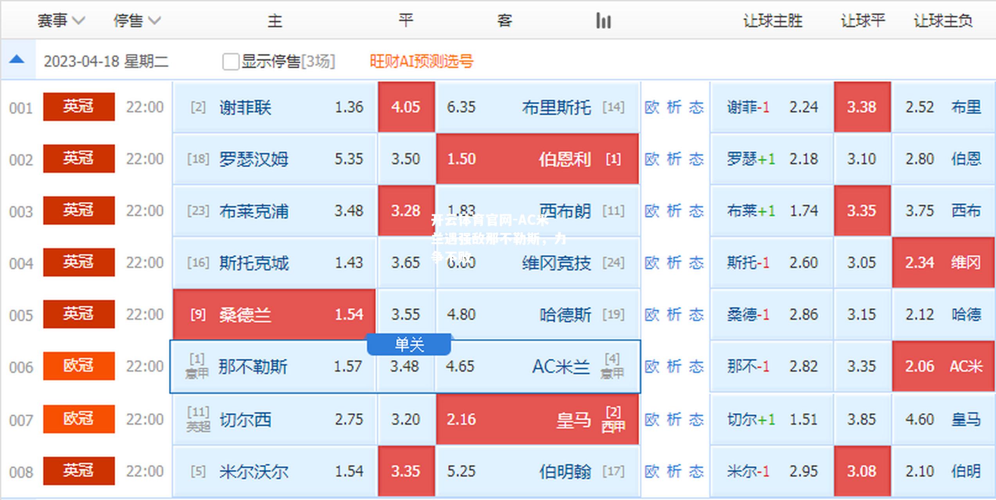Open 析 analysis link for match 003
Image resolution: width=996 pixels, height=500 pixels.
(674, 211)
